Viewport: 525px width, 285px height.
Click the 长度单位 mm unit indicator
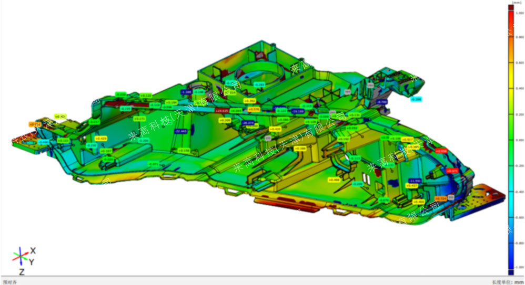[x=507, y=281]
